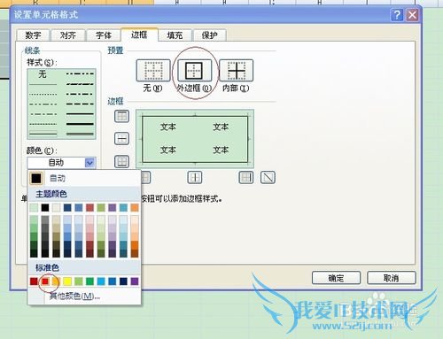Pick standard dark red in 标准色 row

pyautogui.click(x=34, y=281)
